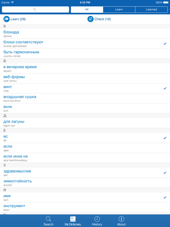Open the entry зимостойкость
Image resolution: width=170 pixels, height=227 pixels.
point(85,183)
